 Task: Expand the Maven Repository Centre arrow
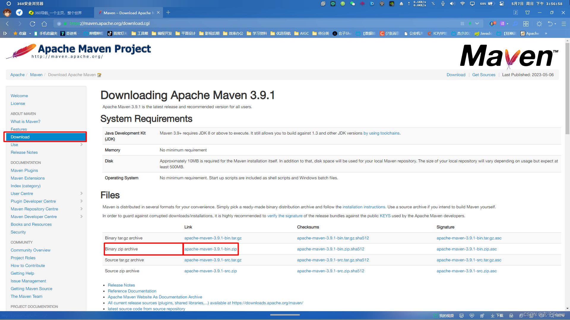coord(81,209)
